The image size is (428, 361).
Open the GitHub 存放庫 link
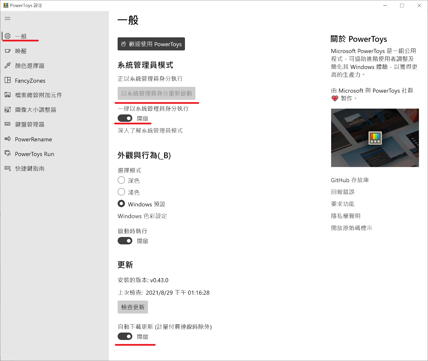[x=350, y=180]
